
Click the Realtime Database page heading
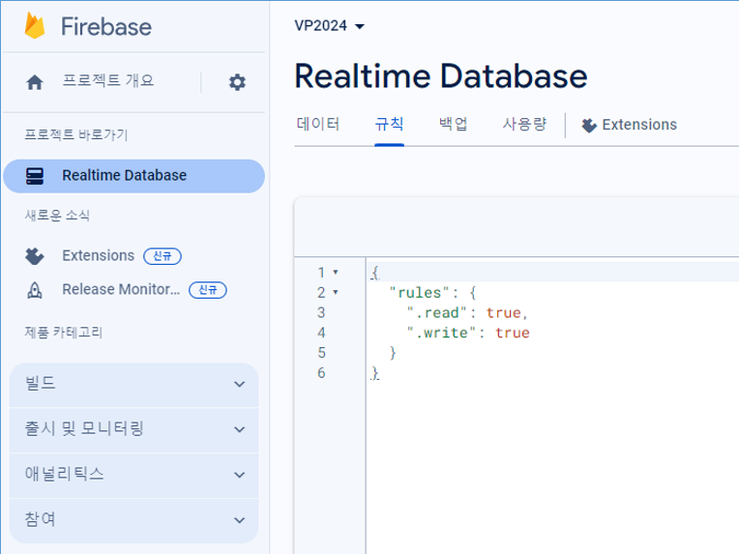click(441, 76)
